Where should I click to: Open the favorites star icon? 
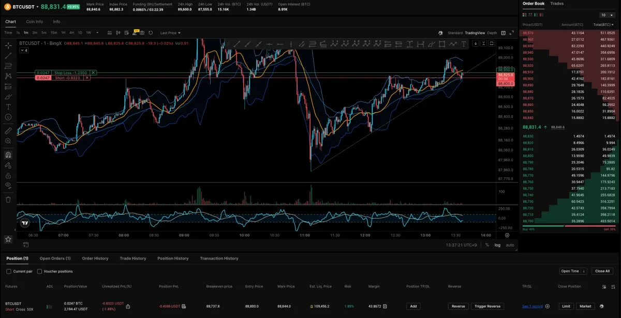point(8,239)
